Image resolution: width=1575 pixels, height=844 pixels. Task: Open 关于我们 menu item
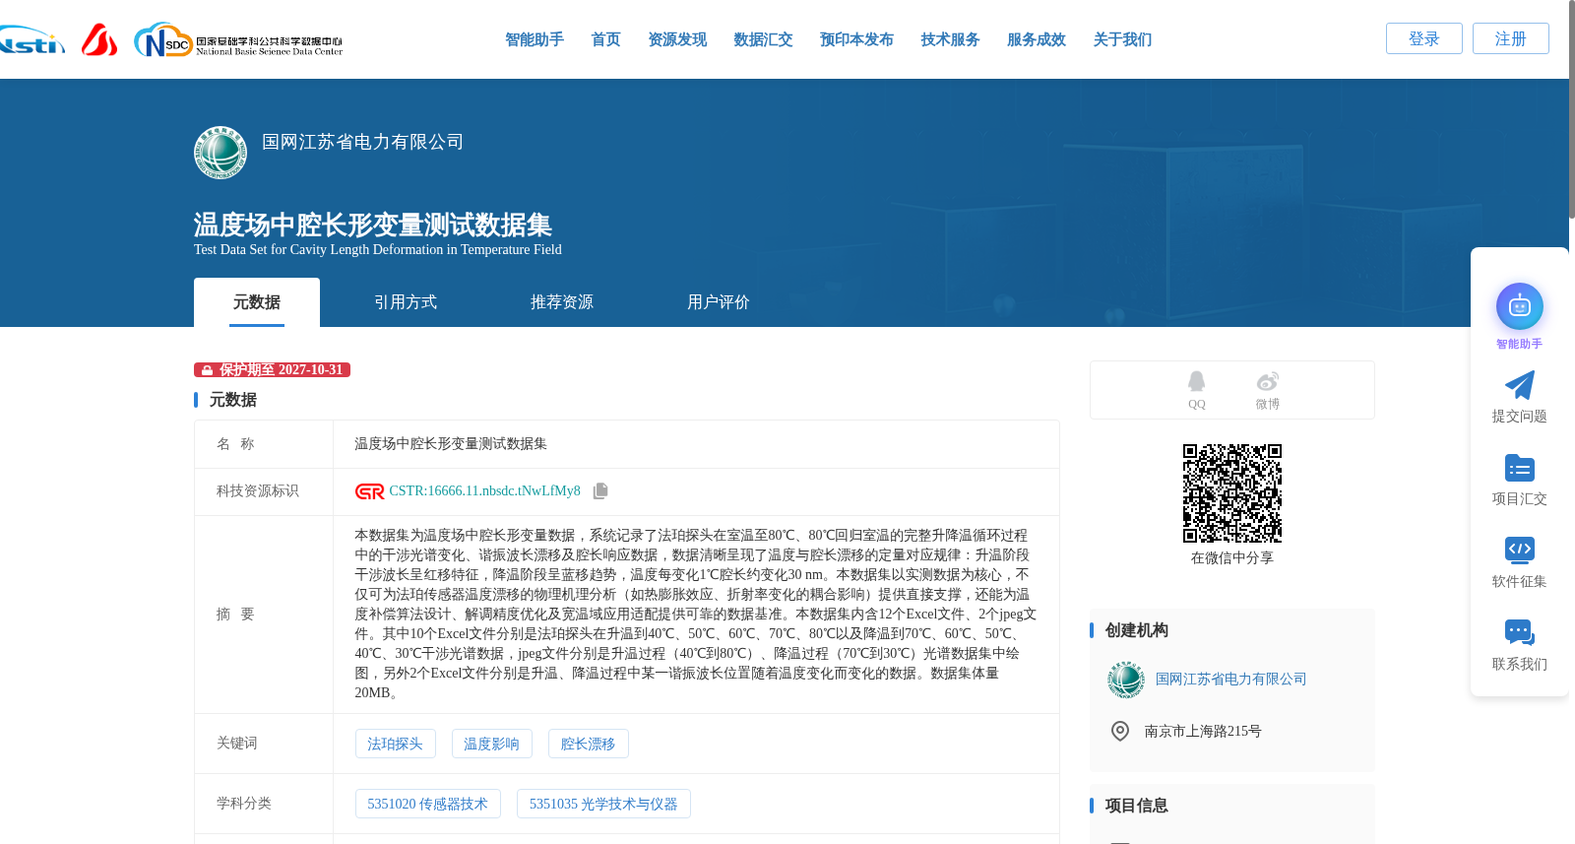tap(1122, 39)
